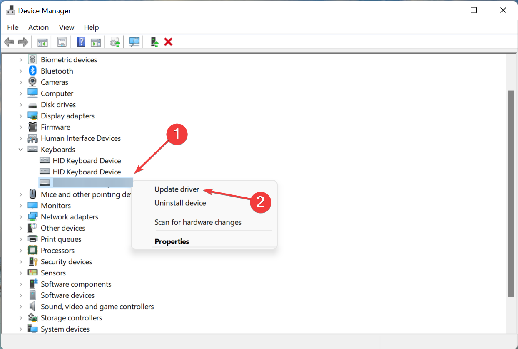Click the Scan for hardware changes toolbar icon
This screenshot has height=349, width=518.
[x=134, y=42]
